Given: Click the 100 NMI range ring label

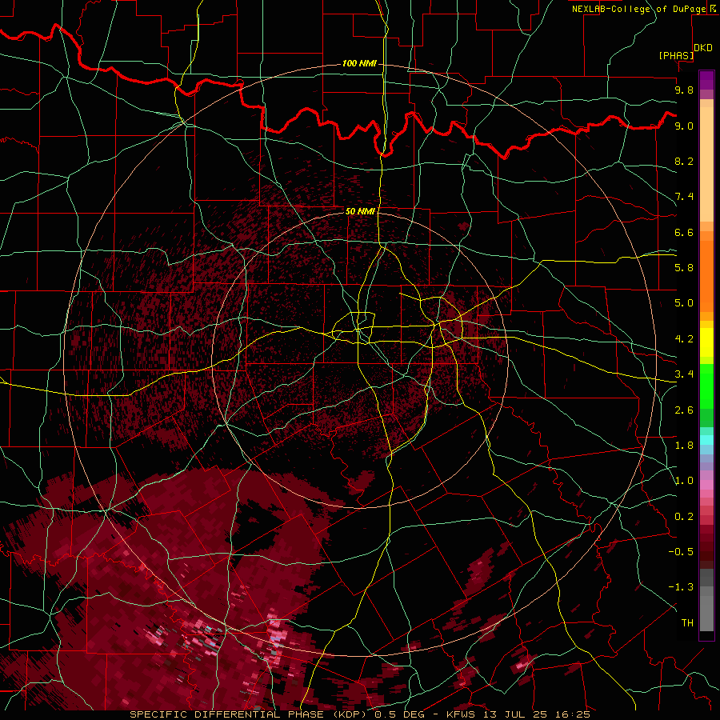Looking at the screenshot, I should tap(359, 63).
